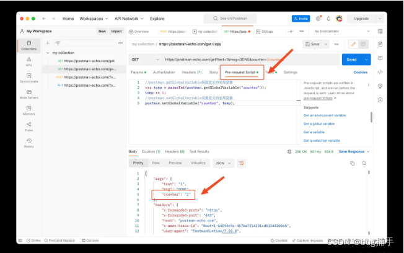Screen dimensions: 404x253
Task: Switch to the Params tab
Action: [x=138, y=72]
